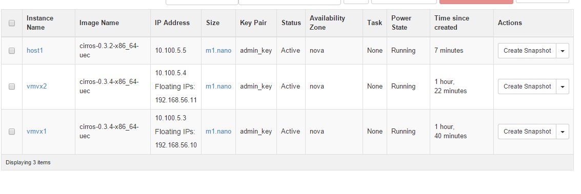Open m1.nano size link for host1
The height and width of the screenshot is (194, 581).
(x=218, y=51)
